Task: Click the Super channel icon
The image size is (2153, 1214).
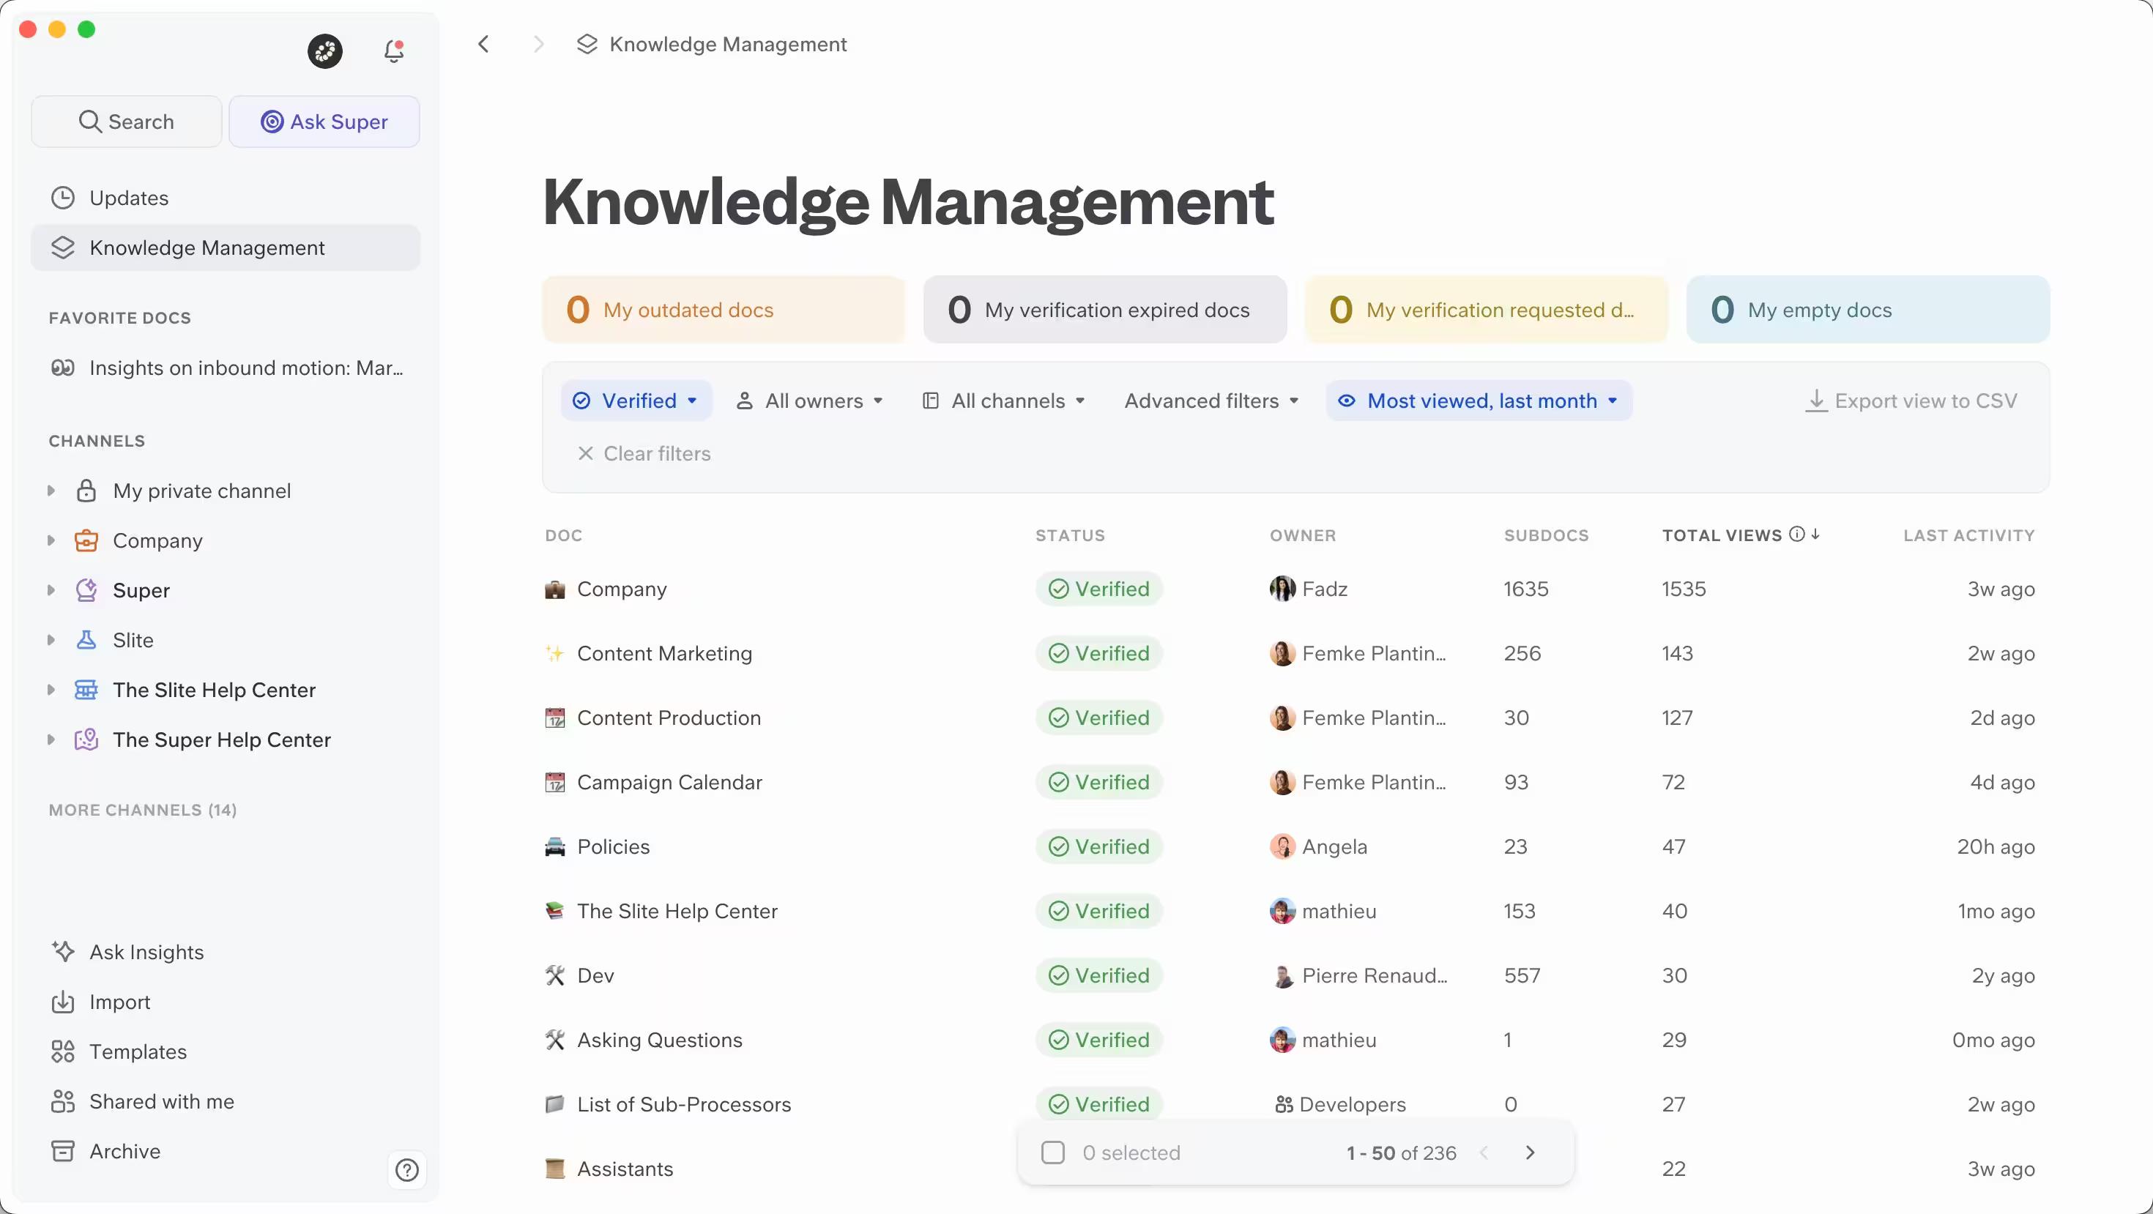Action: (86, 591)
